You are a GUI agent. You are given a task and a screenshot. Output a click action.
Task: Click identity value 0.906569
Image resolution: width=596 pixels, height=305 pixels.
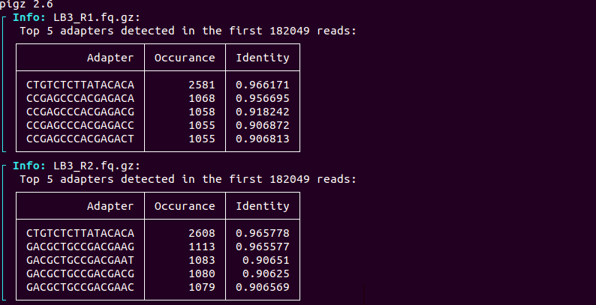[x=263, y=287]
